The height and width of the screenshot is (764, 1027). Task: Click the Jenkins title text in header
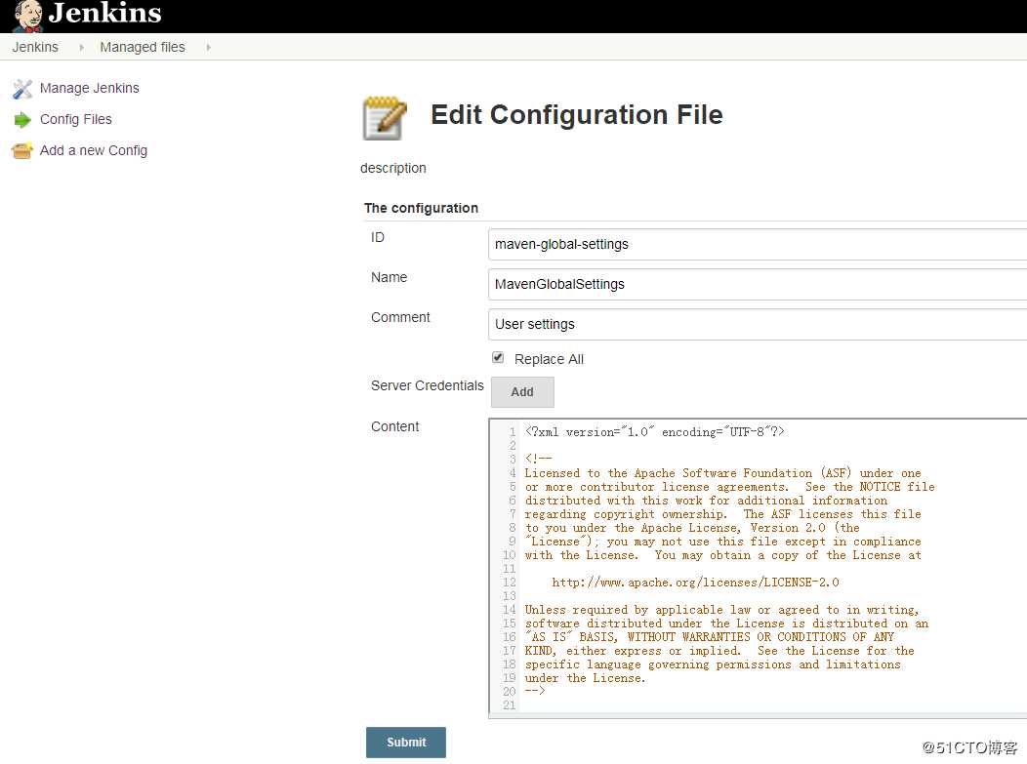(104, 14)
